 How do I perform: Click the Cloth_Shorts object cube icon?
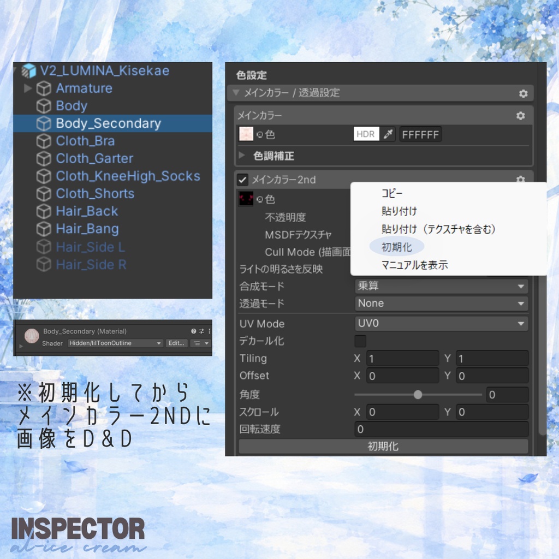tap(44, 194)
